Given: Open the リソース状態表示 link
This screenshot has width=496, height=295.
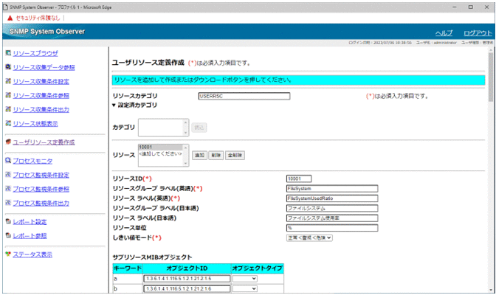Looking at the screenshot, I should pos(35,124).
